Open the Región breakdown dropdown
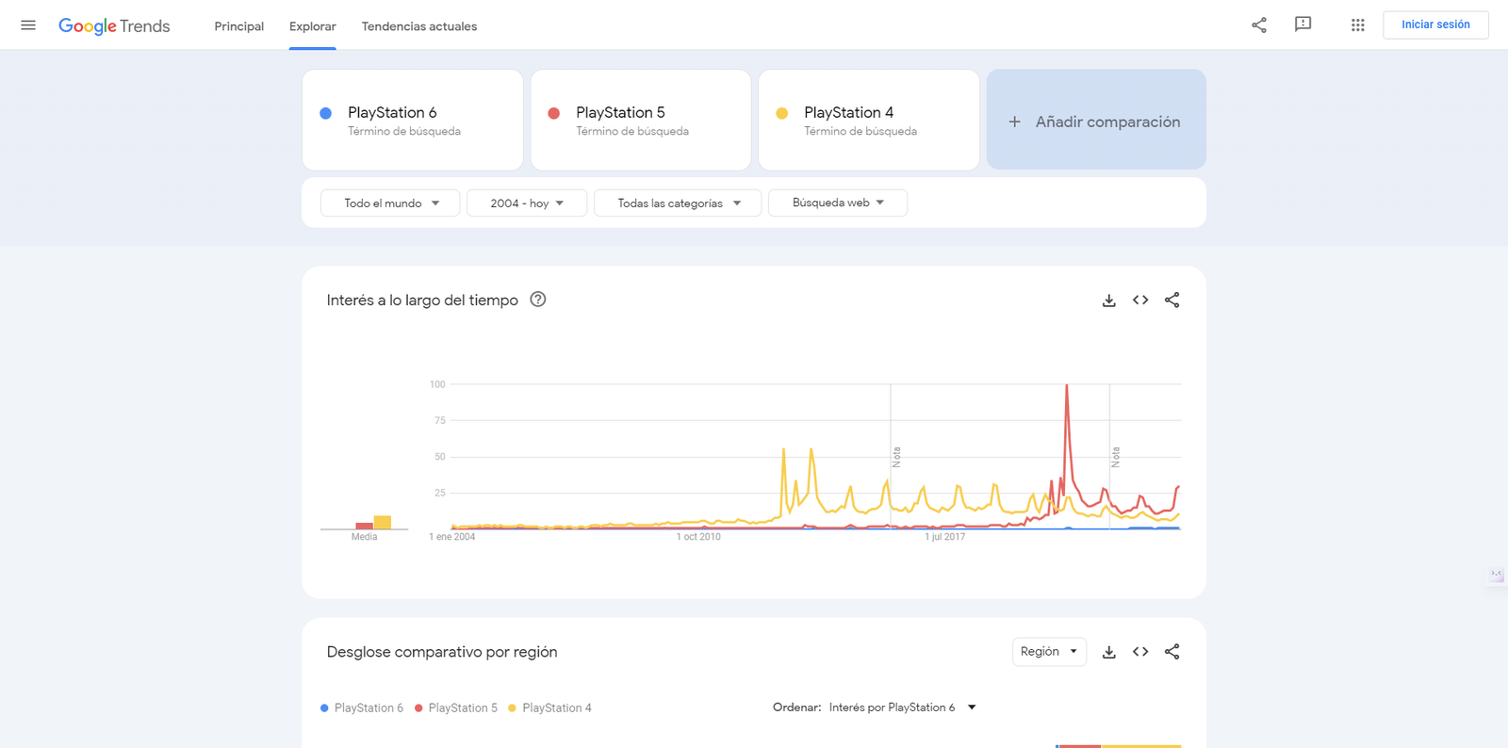Image resolution: width=1508 pixels, height=748 pixels. [x=1049, y=652]
